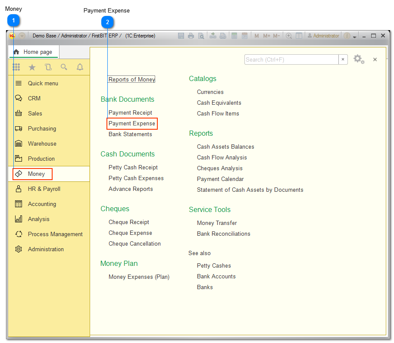
Task: Click the M+ memory add toolbar item
Action: 267,35
